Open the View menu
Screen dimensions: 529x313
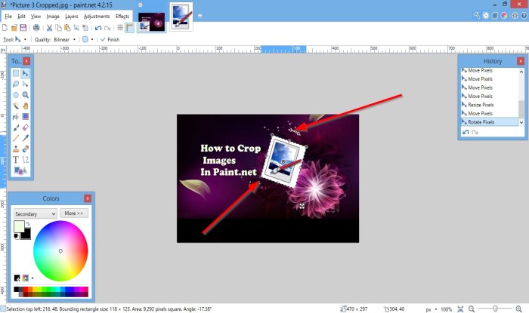coord(36,16)
